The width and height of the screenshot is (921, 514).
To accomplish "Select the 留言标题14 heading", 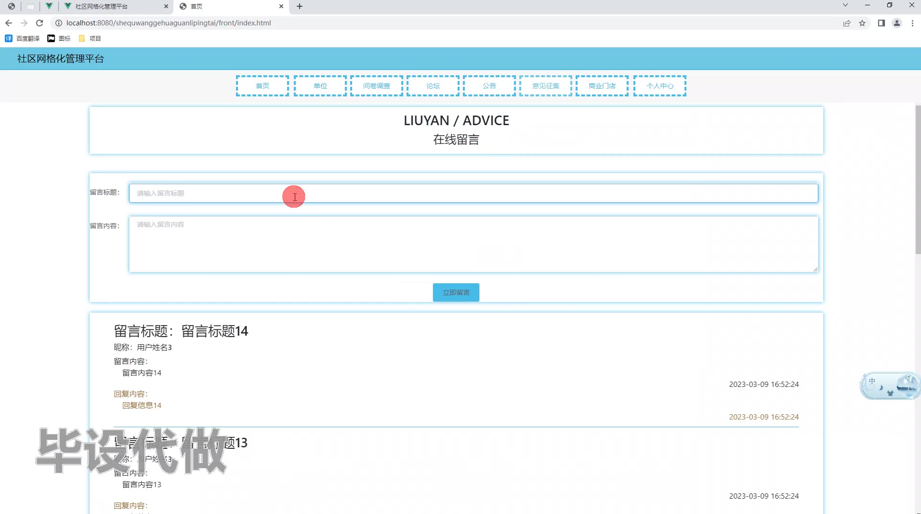I will [x=181, y=331].
